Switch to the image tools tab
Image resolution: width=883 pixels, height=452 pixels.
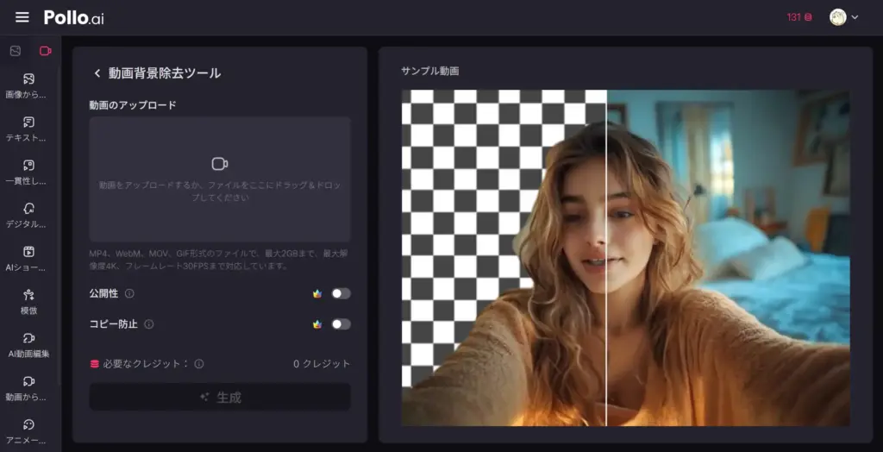(16, 51)
